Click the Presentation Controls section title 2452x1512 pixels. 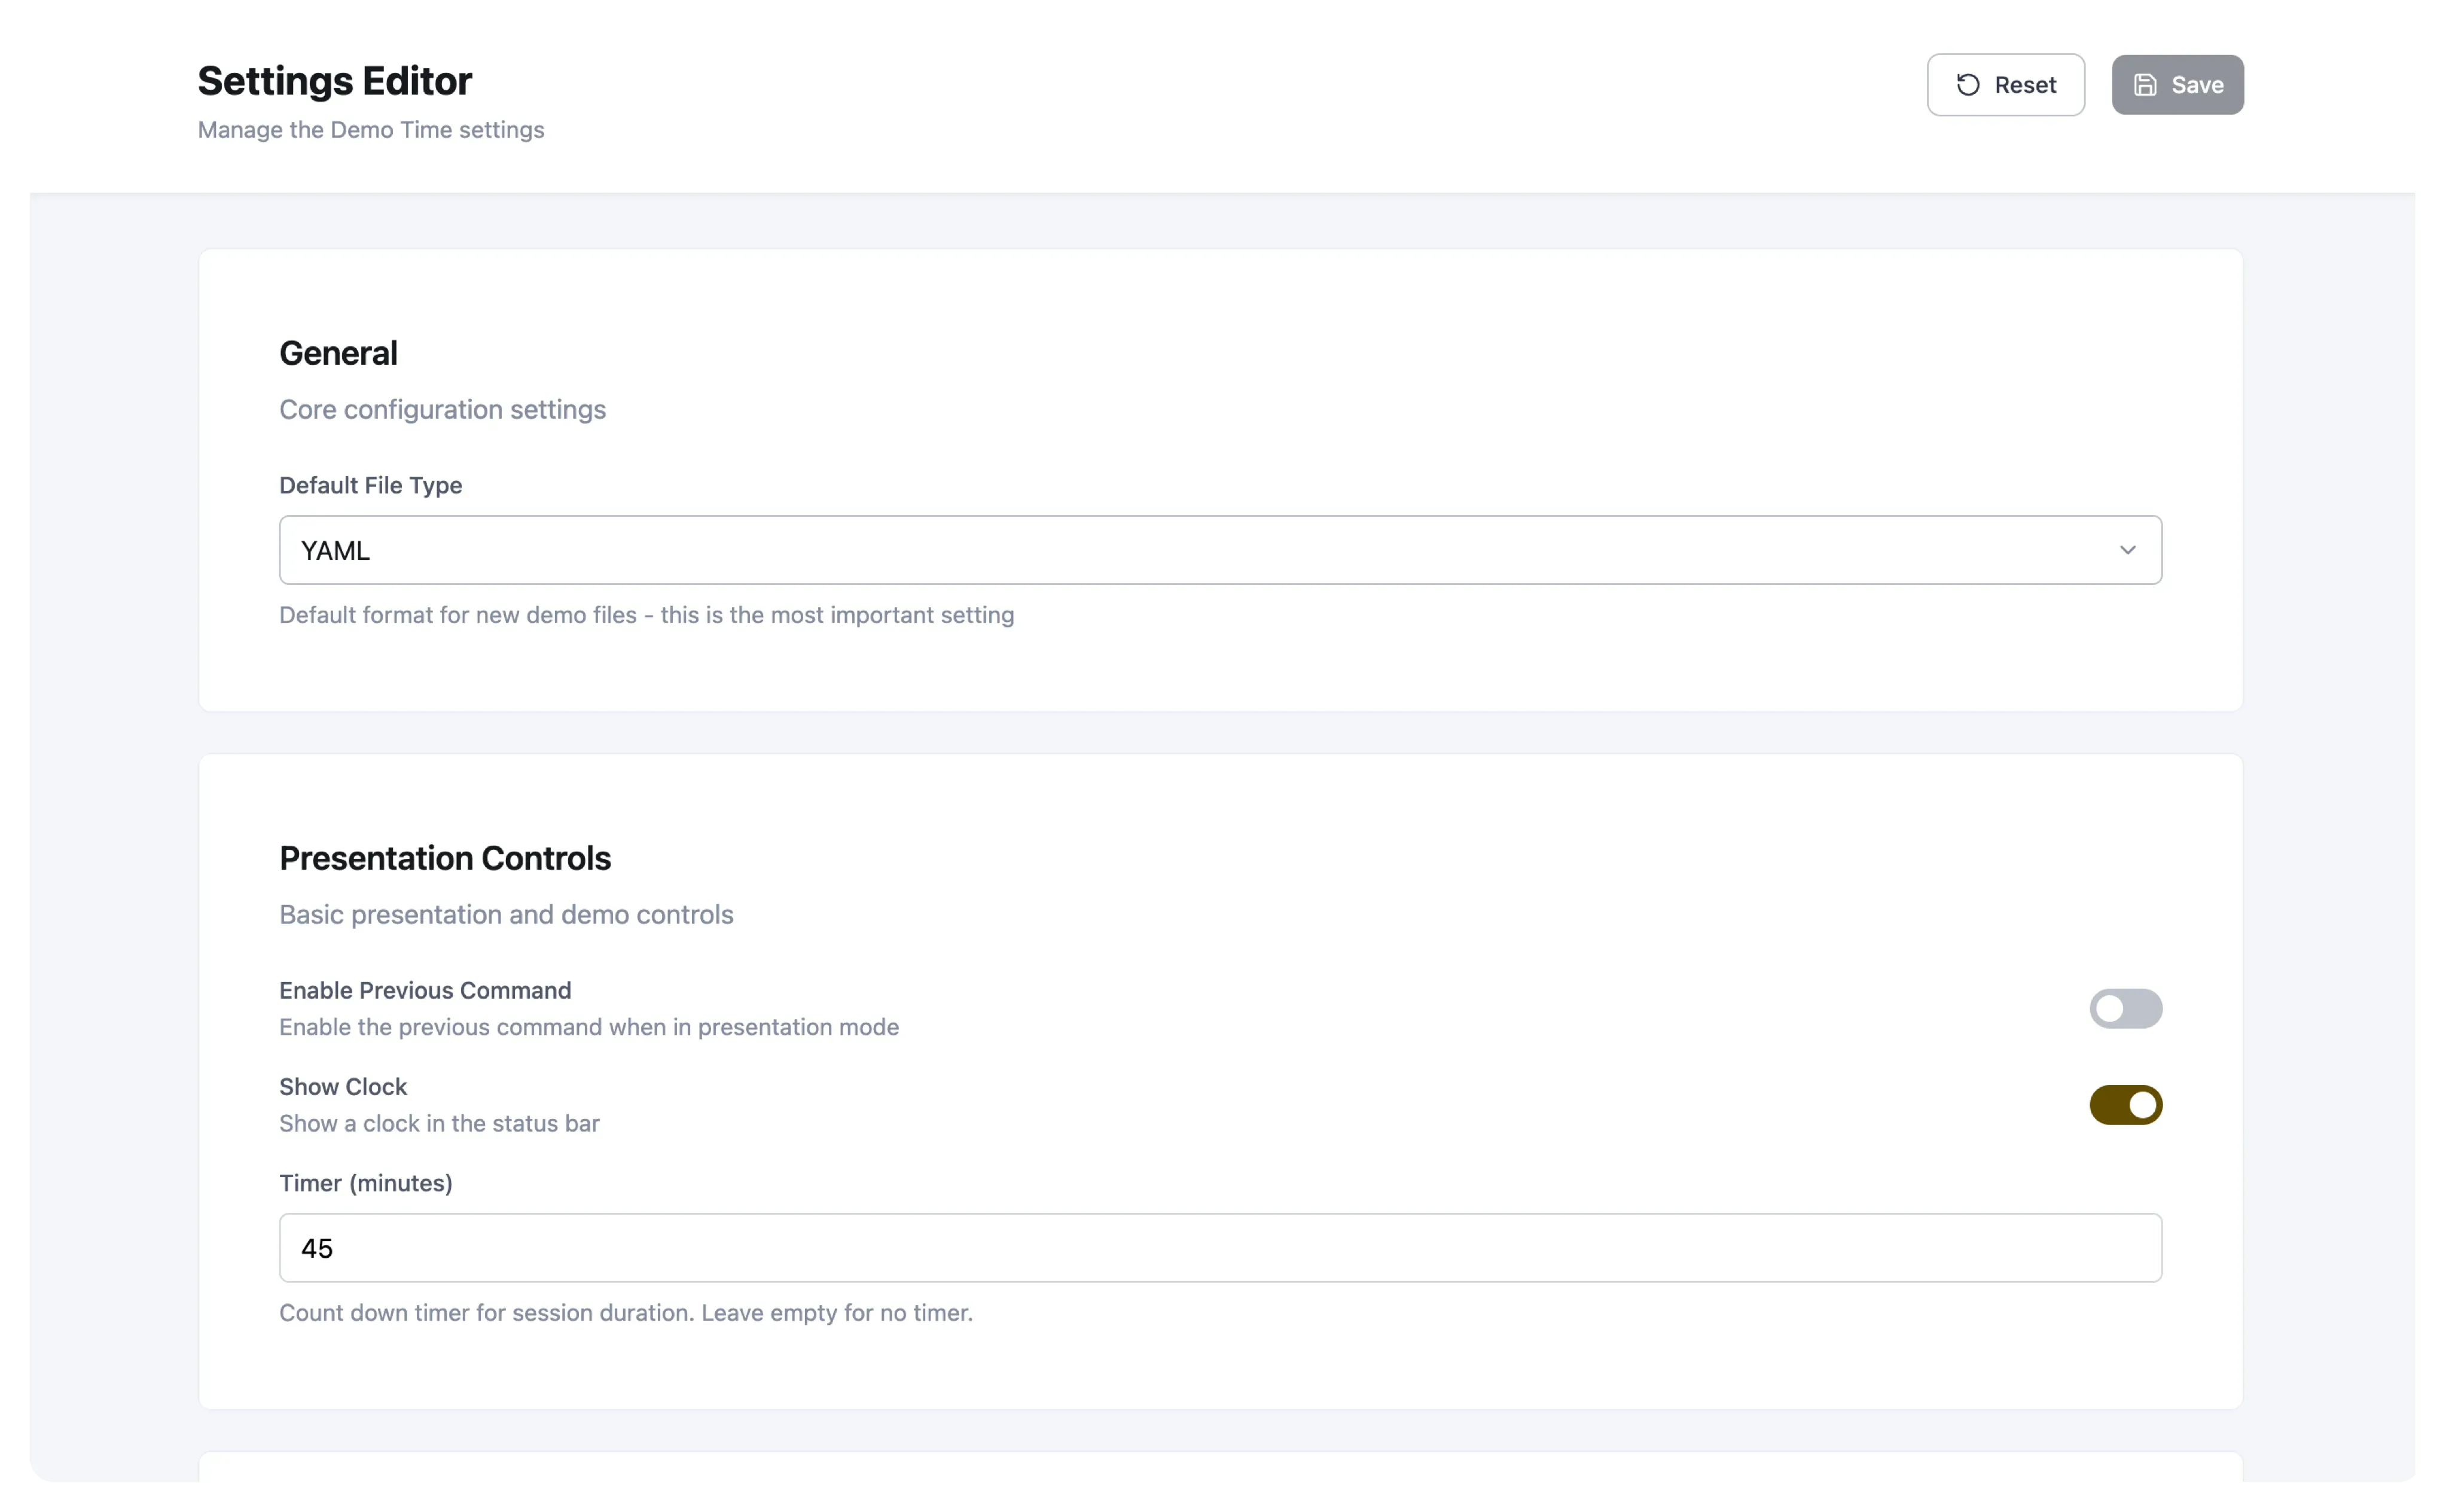click(x=445, y=858)
